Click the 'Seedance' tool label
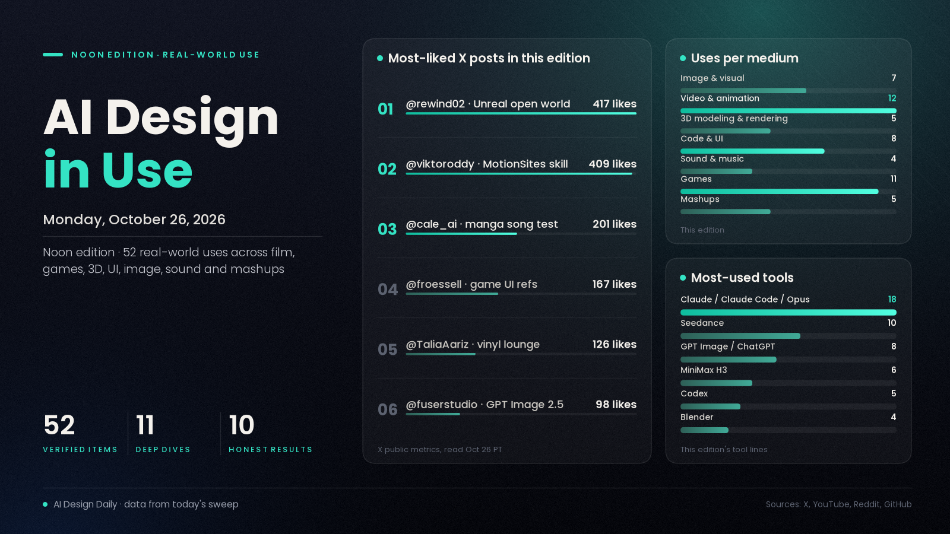 click(702, 323)
